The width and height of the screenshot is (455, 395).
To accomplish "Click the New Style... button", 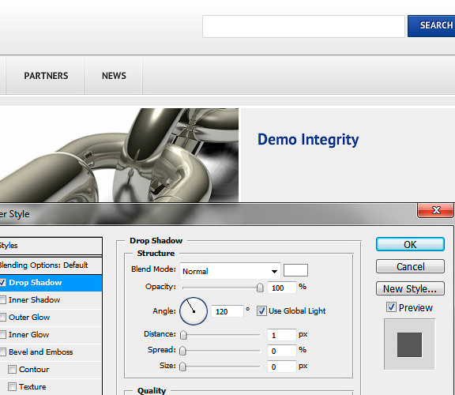I will (410, 288).
